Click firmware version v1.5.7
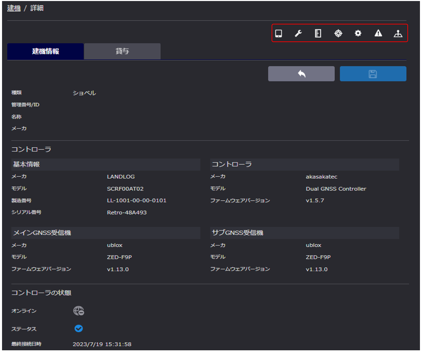Image resolution: width=423 pixels, height=352 pixels. (x=315, y=201)
